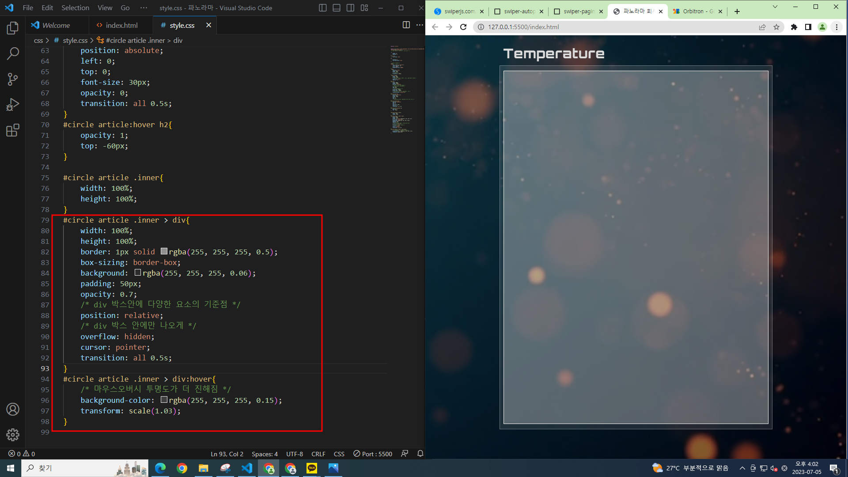The height and width of the screenshot is (477, 848).
Task: Open the Search view in activity bar
Action: [x=13, y=53]
